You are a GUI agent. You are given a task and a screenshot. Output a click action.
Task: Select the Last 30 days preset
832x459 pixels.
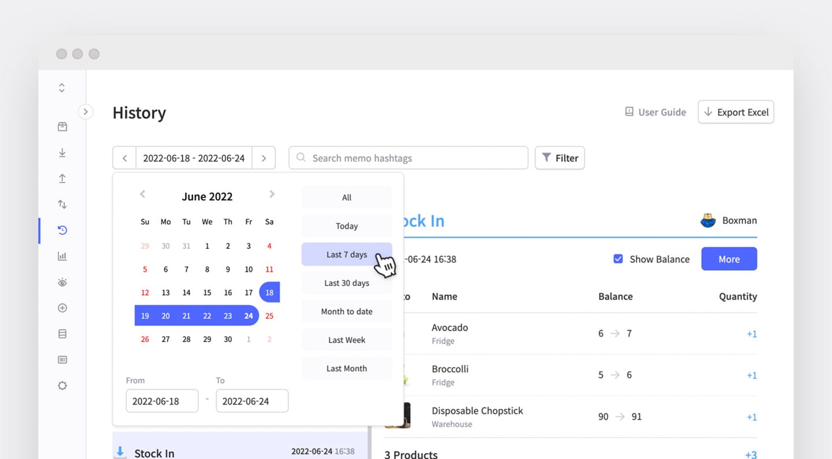[346, 283]
